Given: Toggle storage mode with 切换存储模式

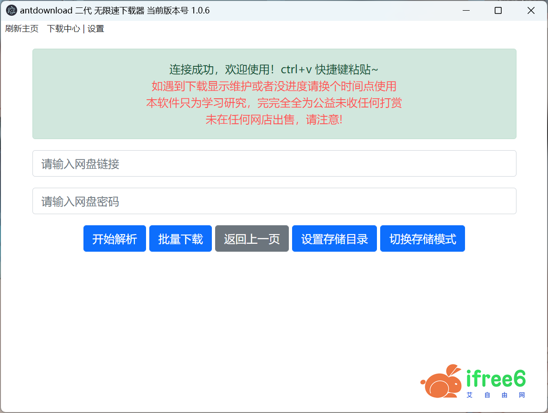Looking at the screenshot, I should tap(422, 239).
